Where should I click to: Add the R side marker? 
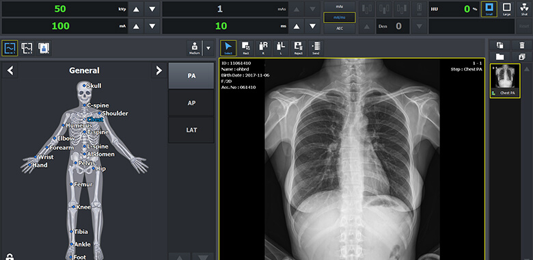pos(264,48)
